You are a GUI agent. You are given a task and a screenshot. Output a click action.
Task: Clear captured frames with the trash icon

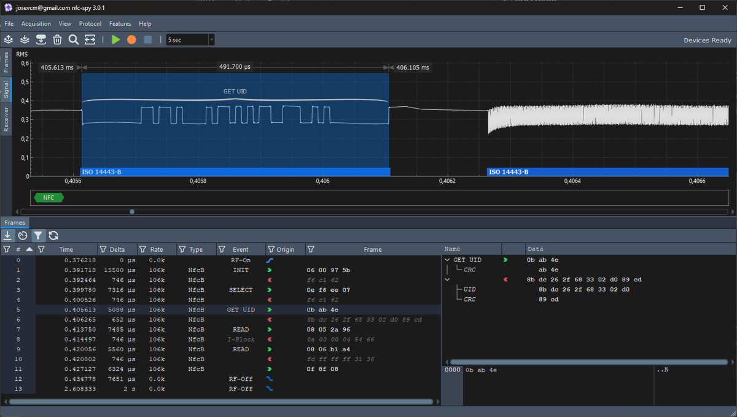[x=57, y=39]
